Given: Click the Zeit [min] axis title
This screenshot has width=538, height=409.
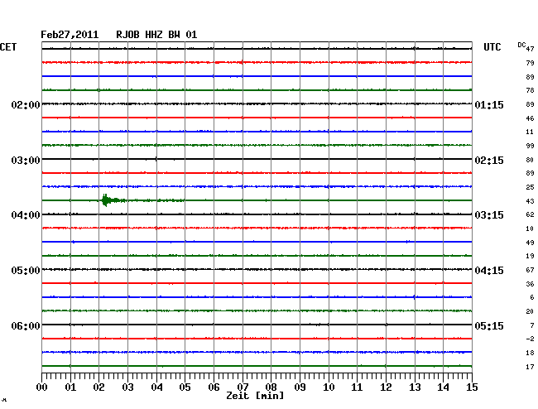Looking at the screenshot, I should (255, 396).
